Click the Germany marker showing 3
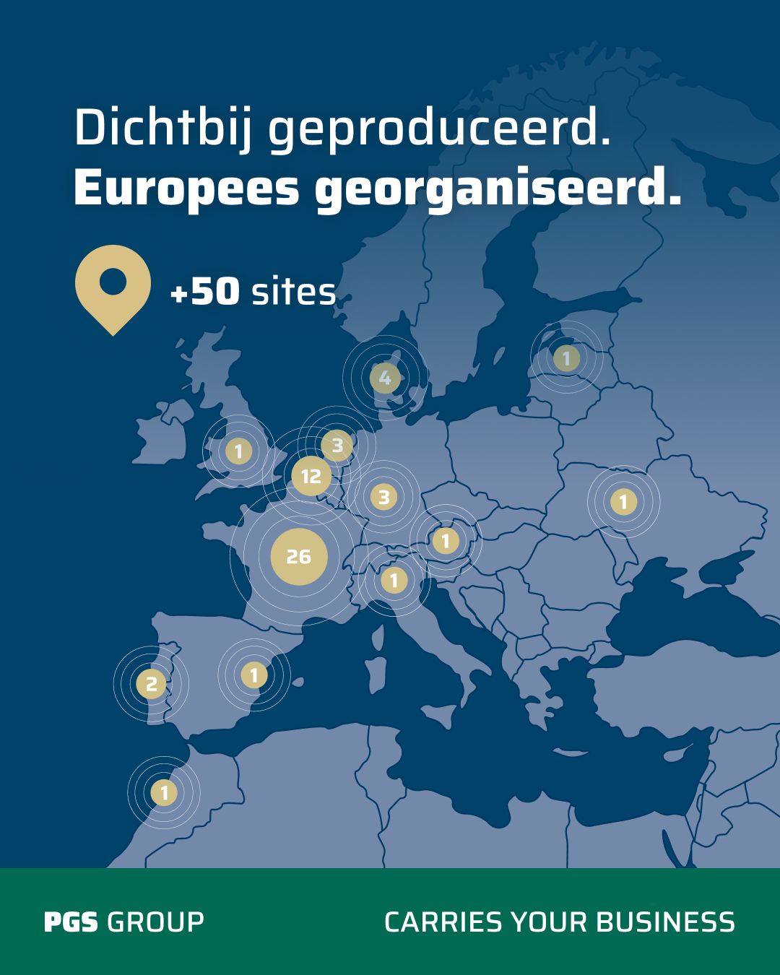 coord(383,497)
